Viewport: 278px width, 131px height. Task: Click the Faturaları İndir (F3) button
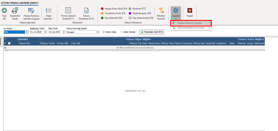click(x=152, y=32)
